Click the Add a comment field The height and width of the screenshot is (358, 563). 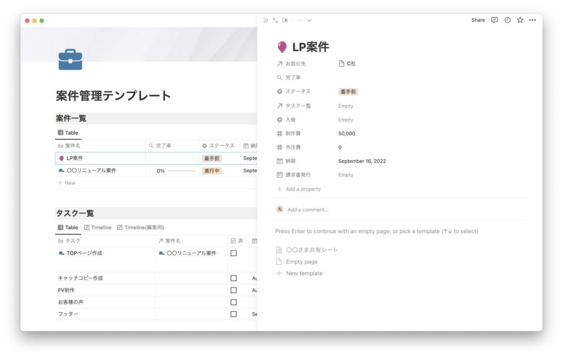click(x=308, y=210)
